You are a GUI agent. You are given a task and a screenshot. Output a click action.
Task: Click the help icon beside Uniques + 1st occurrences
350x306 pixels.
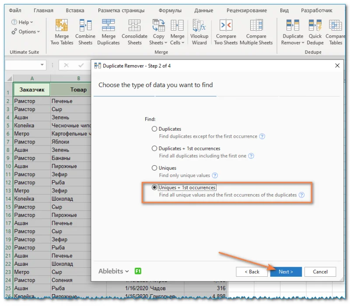[301, 195]
